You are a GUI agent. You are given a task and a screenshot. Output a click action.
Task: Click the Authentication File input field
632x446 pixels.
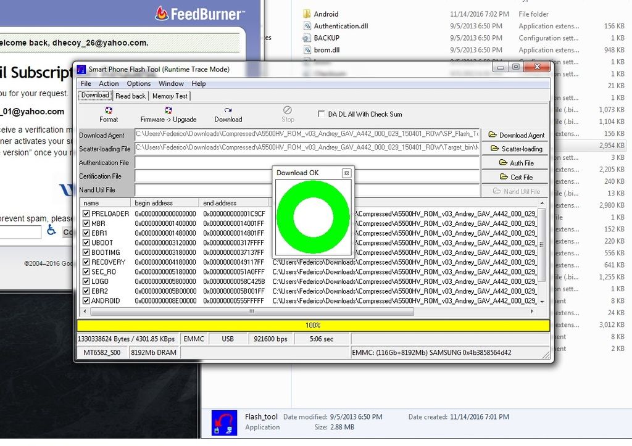click(307, 163)
